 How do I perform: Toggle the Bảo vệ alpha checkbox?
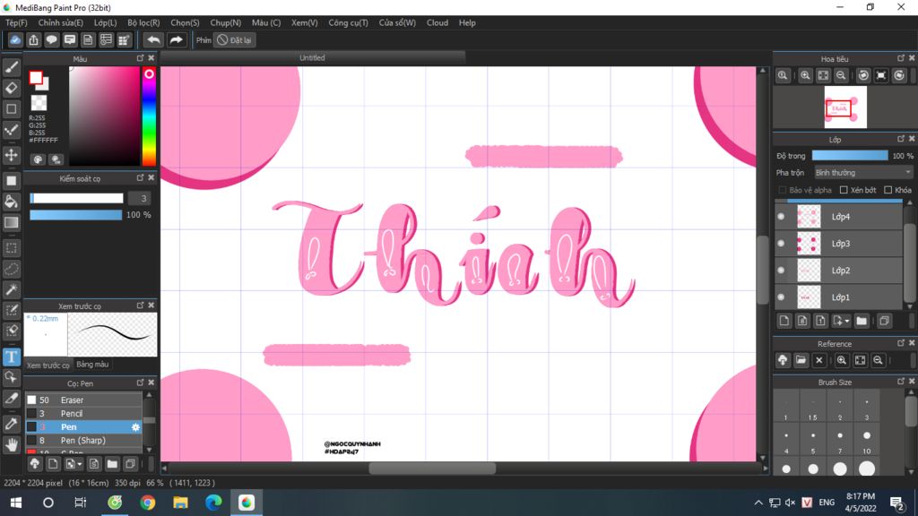tap(782, 190)
